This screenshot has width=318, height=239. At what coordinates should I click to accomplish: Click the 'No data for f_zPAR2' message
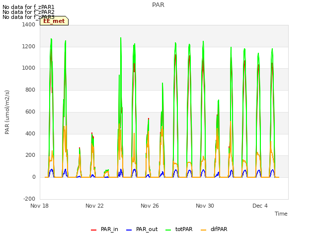coord(28,12)
